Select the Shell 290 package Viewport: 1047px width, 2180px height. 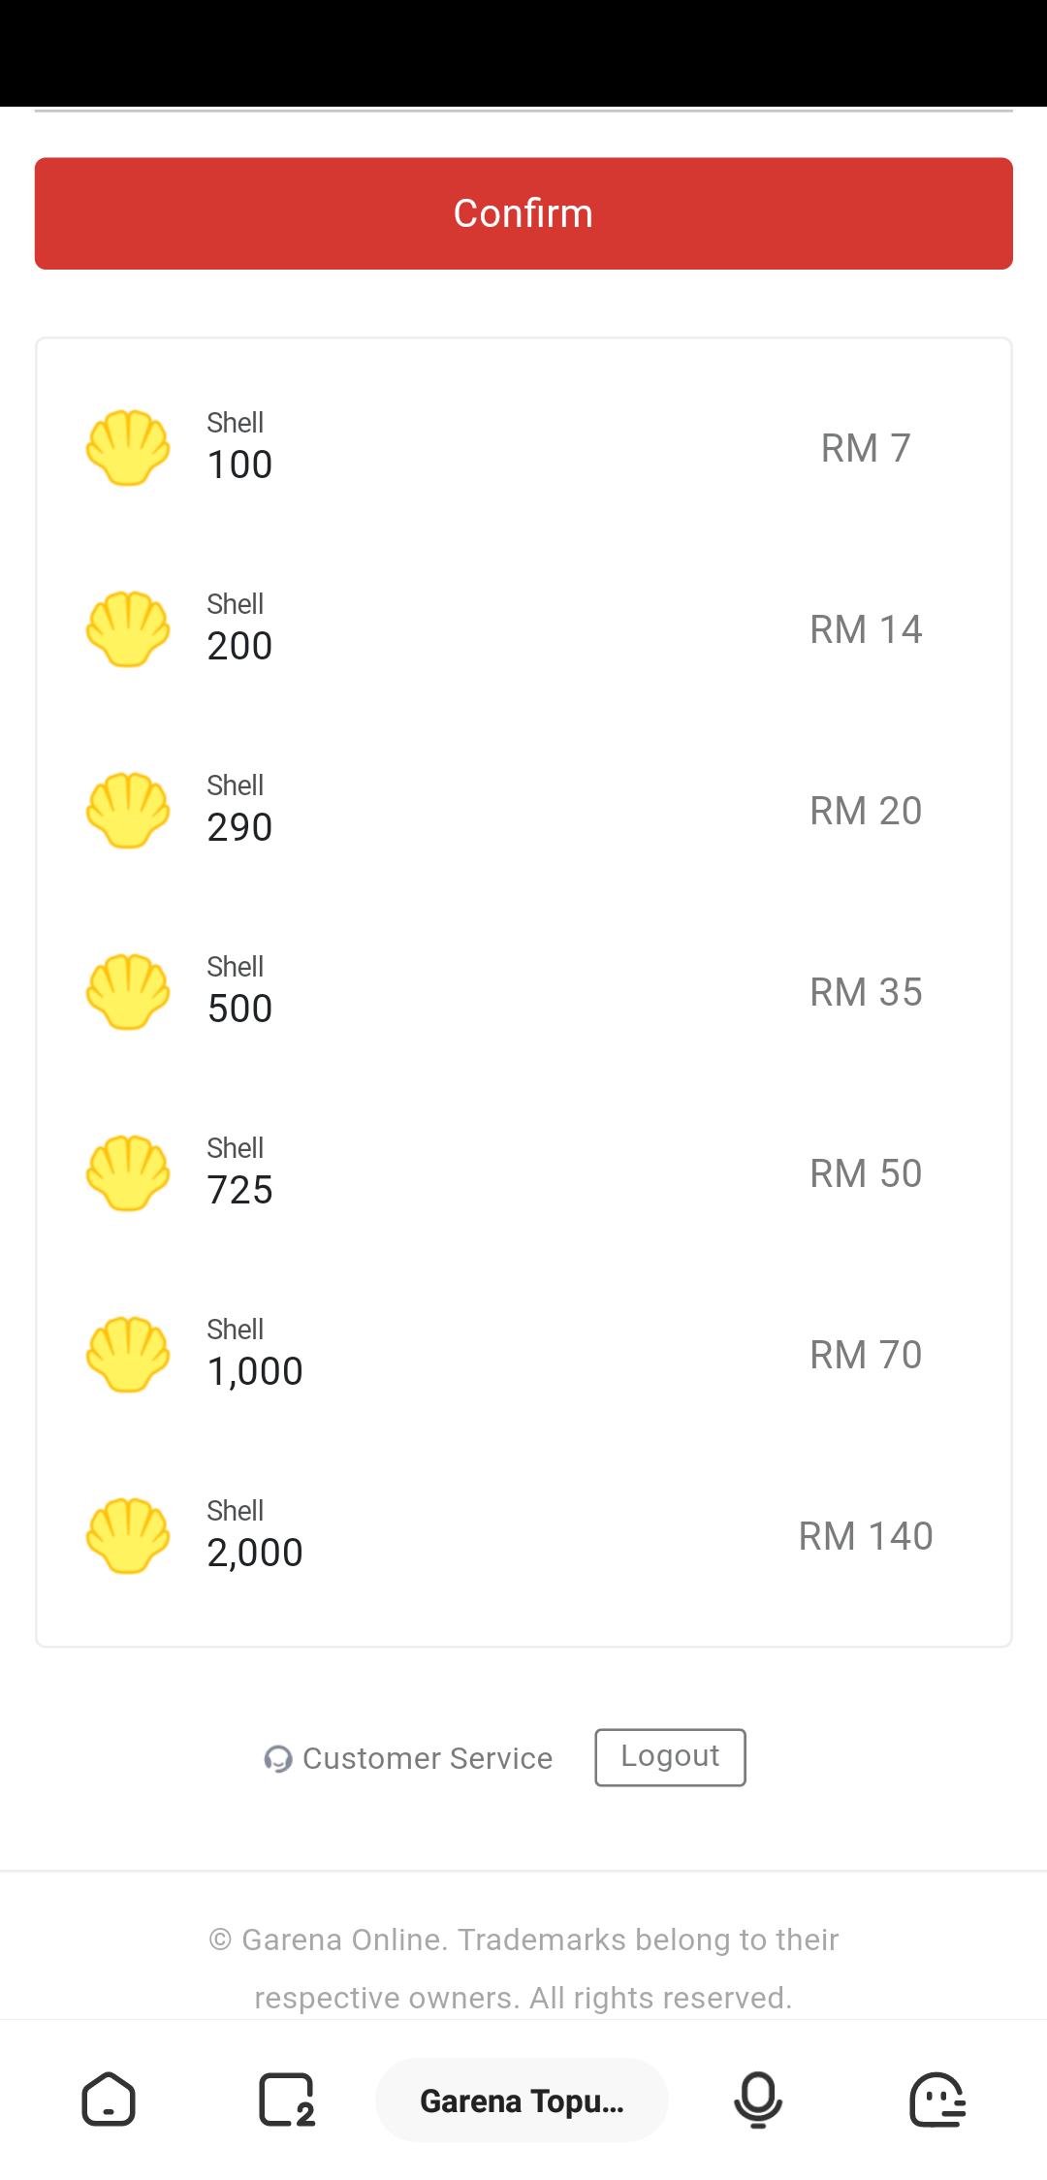523,810
